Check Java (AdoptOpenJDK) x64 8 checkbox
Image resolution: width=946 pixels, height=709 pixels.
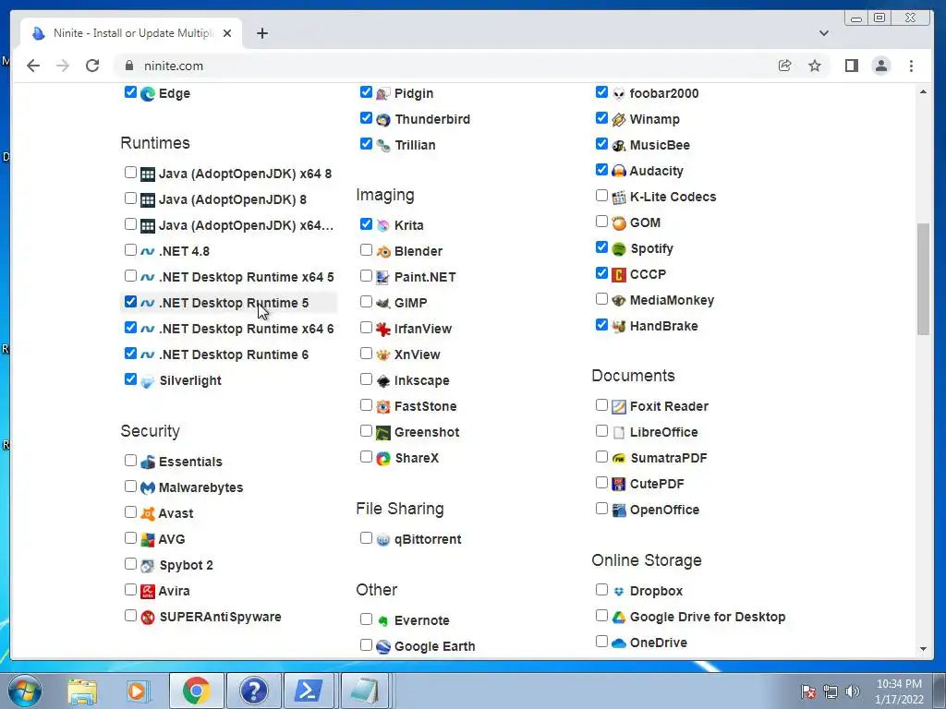click(130, 173)
